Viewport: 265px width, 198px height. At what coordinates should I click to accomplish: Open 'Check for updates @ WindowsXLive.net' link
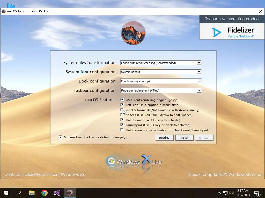225,175
